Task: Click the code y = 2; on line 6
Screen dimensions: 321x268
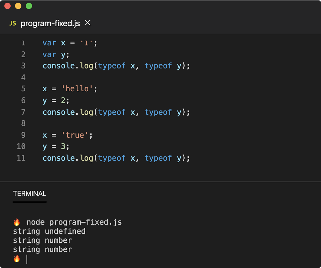Action: (x=56, y=100)
